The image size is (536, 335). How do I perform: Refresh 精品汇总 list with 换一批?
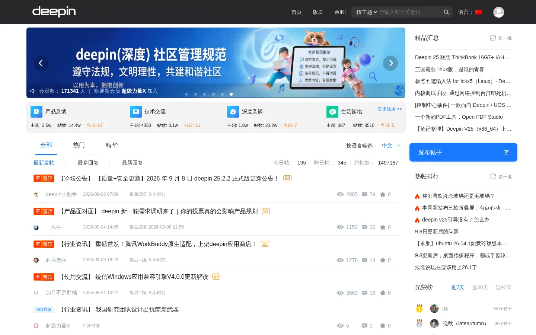[501, 38]
